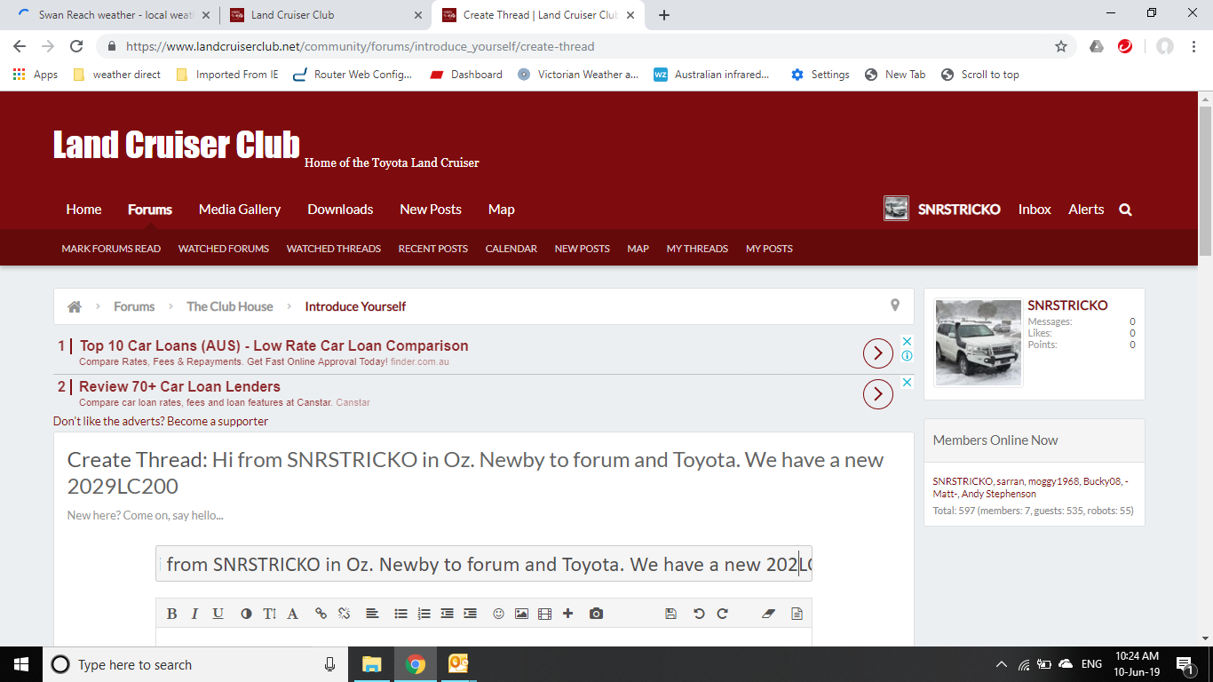Open the Calendar link
This screenshot has height=682, width=1213.
511,249
